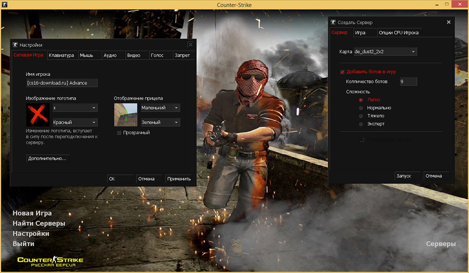Click the crosshair preview thumbnail
This screenshot has width=469, height=273.
(x=126, y=115)
